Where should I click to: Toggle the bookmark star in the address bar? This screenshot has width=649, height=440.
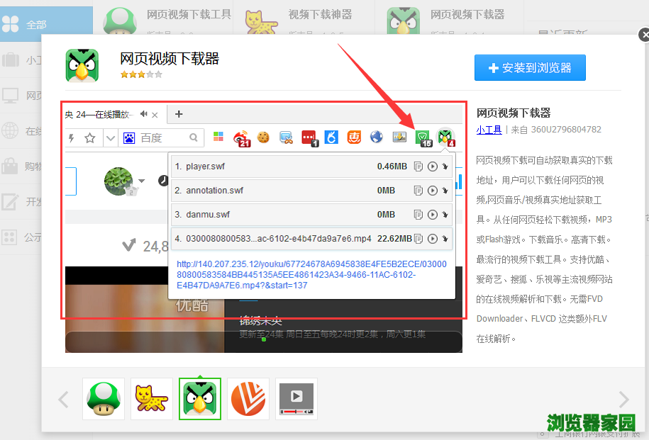[89, 138]
